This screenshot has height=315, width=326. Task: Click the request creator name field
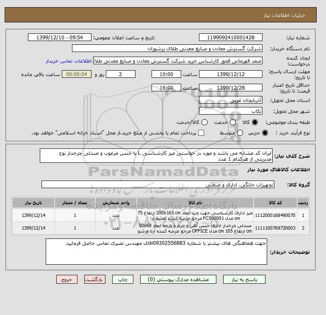pos(178,61)
